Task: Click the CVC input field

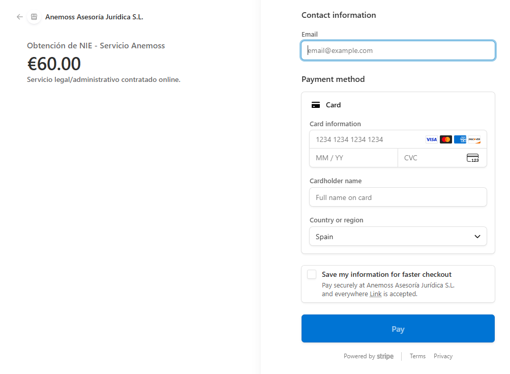Action: [432, 158]
